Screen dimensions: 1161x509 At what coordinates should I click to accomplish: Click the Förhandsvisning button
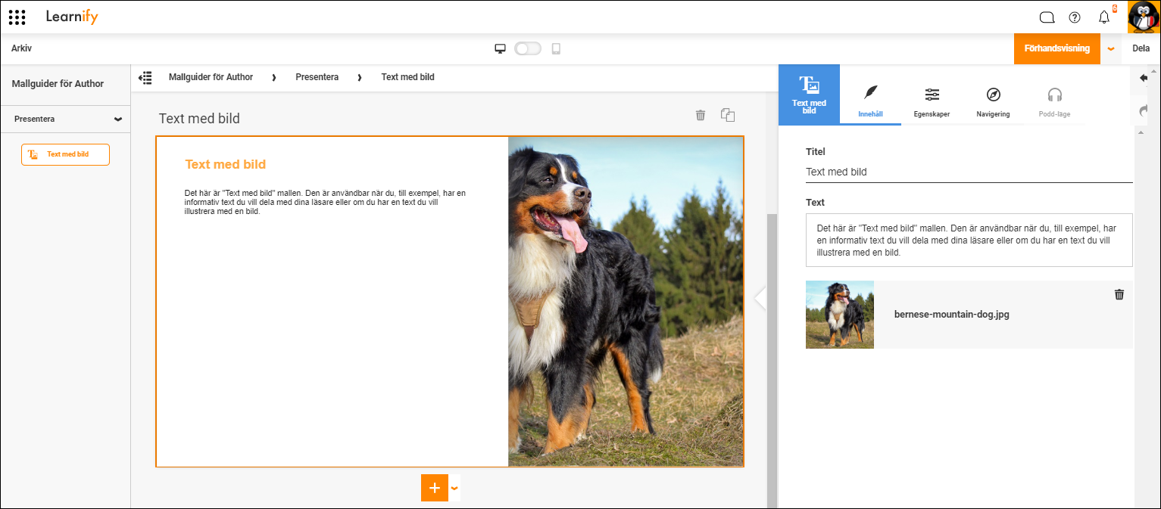tap(1056, 48)
